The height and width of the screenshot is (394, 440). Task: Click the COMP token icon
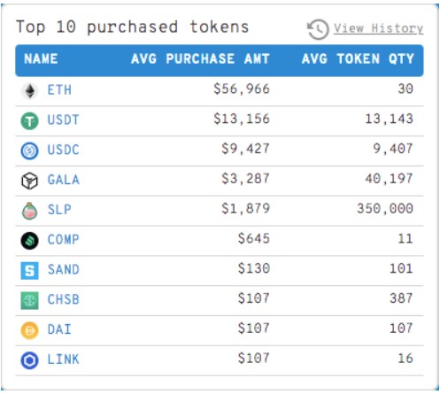(x=29, y=241)
